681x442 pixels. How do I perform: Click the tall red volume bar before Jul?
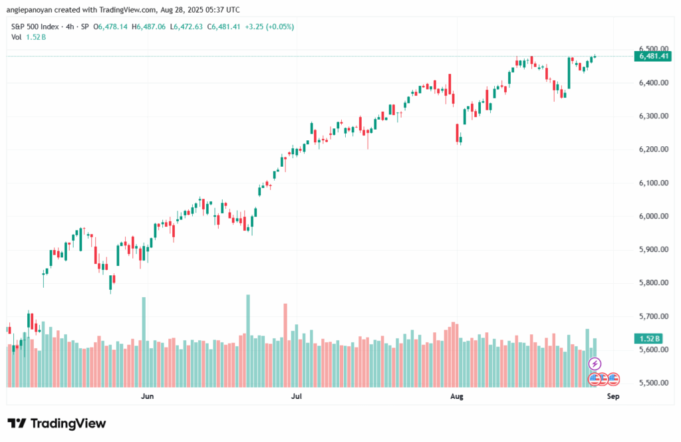point(285,345)
